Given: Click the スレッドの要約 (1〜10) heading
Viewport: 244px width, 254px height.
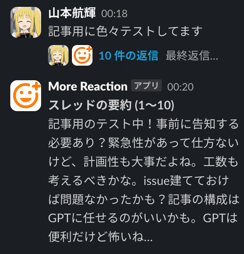Looking at the screenshot, I should (111, 105).
